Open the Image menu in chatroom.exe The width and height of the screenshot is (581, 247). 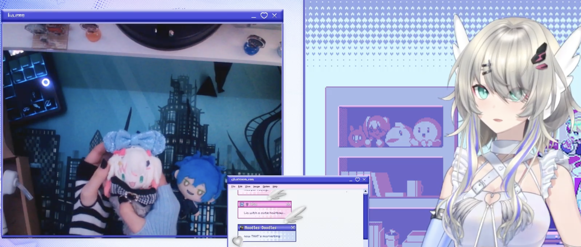click(x=256, y=187)
